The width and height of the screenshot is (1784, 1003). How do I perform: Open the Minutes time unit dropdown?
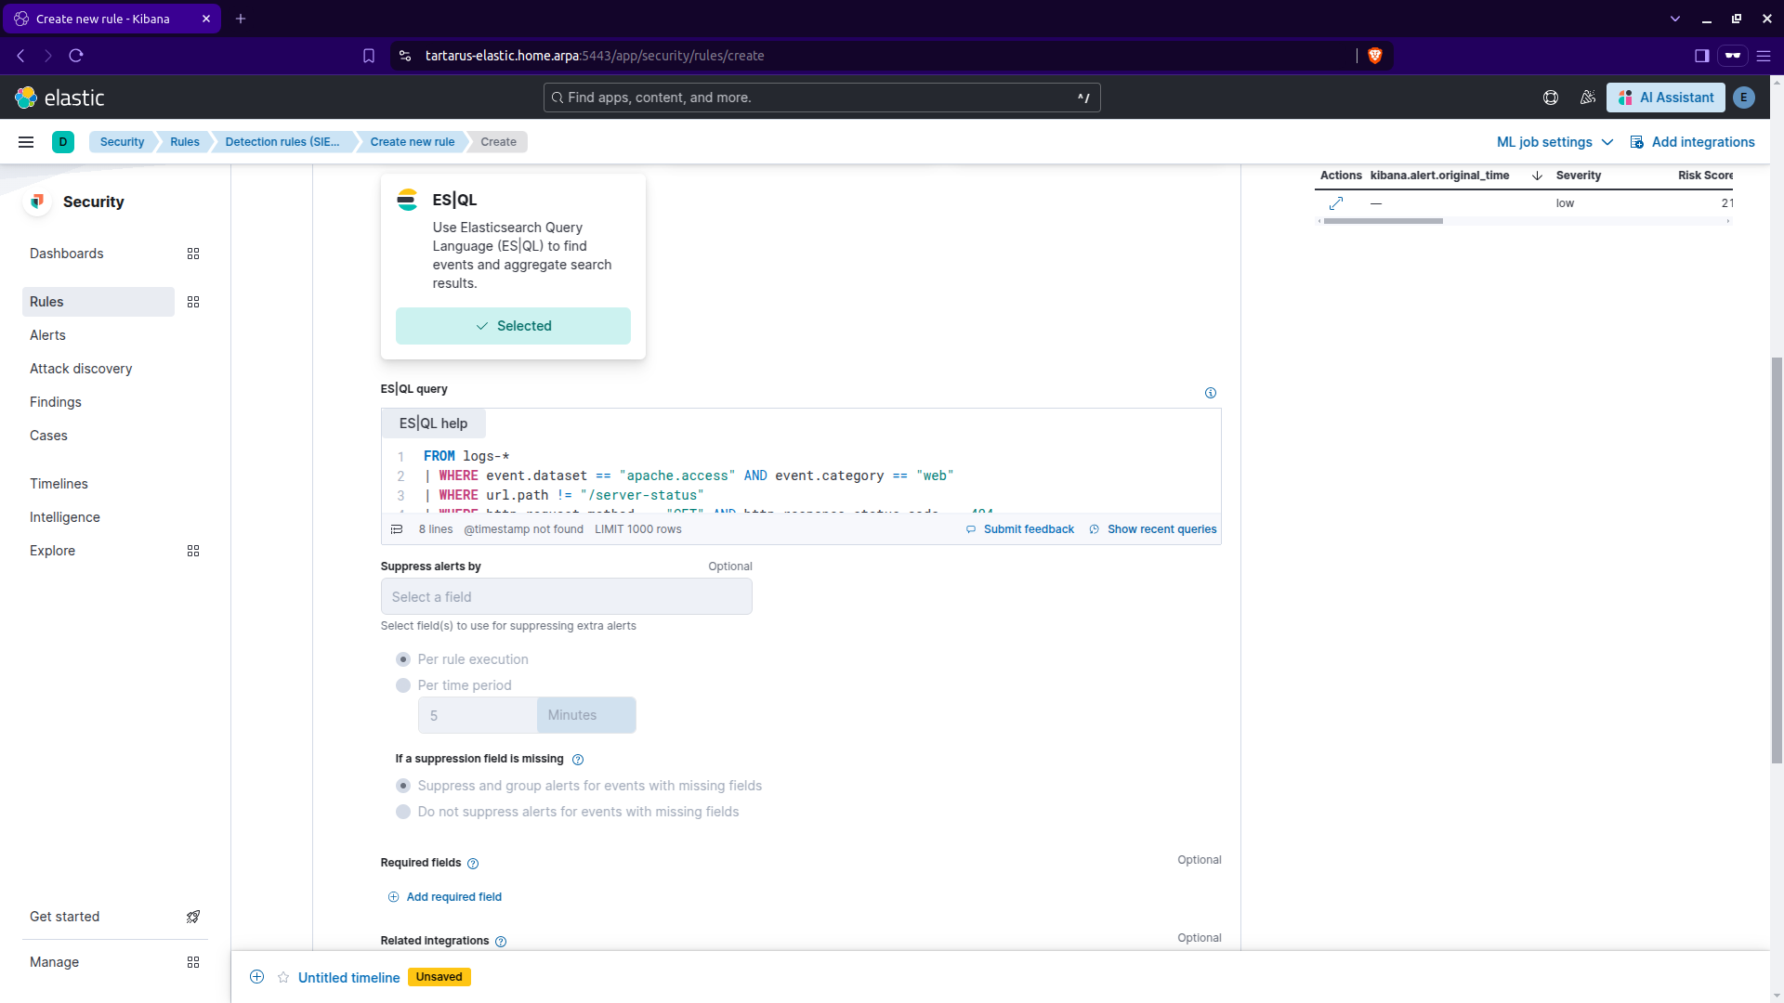tap(585, 715)
